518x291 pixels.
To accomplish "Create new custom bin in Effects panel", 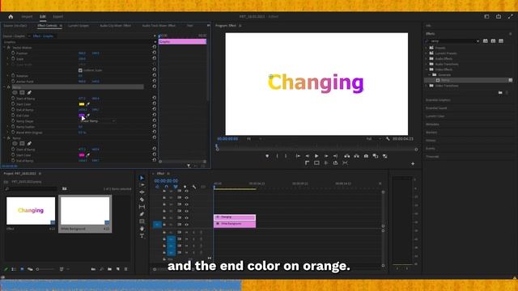I will click(500, 93).
